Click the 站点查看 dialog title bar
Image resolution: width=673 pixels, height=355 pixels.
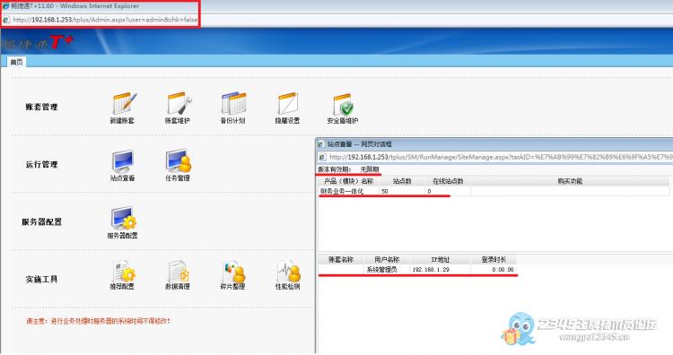click(494, 144)
